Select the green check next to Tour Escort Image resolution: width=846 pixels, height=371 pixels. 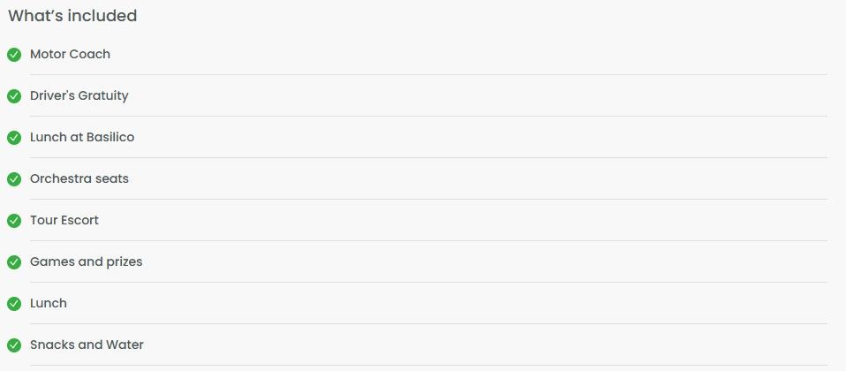[x=14, y=221]
